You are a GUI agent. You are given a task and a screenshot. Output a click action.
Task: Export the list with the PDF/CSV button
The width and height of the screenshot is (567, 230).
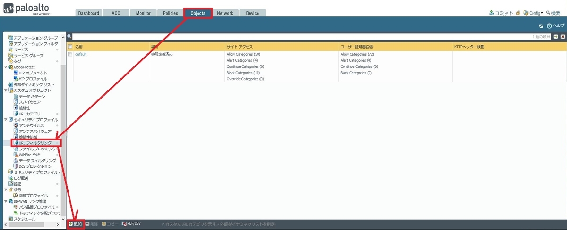tap(131, 224)
